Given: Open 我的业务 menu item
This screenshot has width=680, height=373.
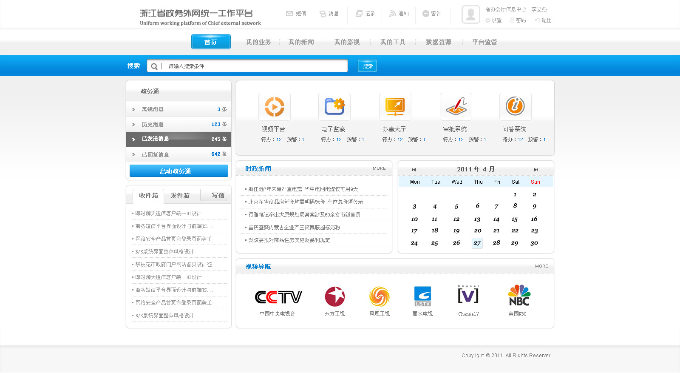Looking at the screenshot, I should click(258, 42).
